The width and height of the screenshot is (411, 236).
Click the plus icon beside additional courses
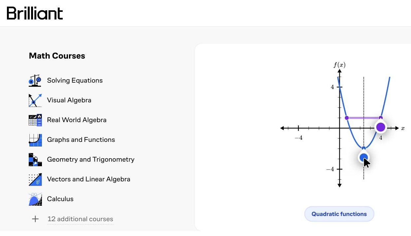(35, 219)
